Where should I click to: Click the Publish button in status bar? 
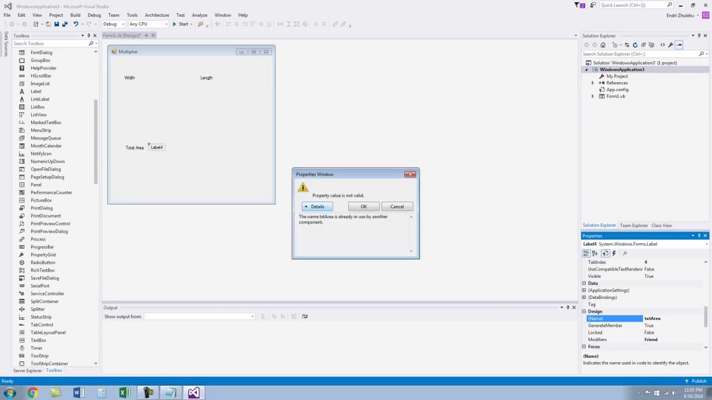click(x=696, y=381)
